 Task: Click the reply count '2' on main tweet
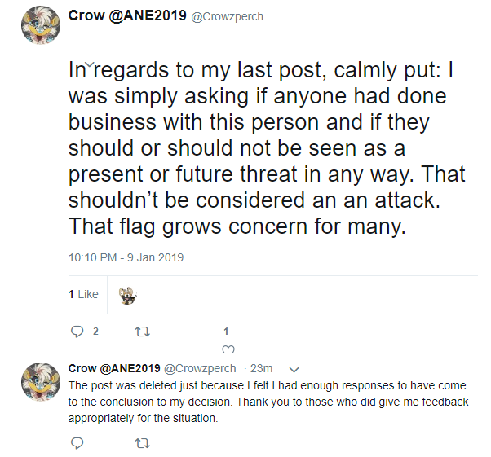[95, 332]
